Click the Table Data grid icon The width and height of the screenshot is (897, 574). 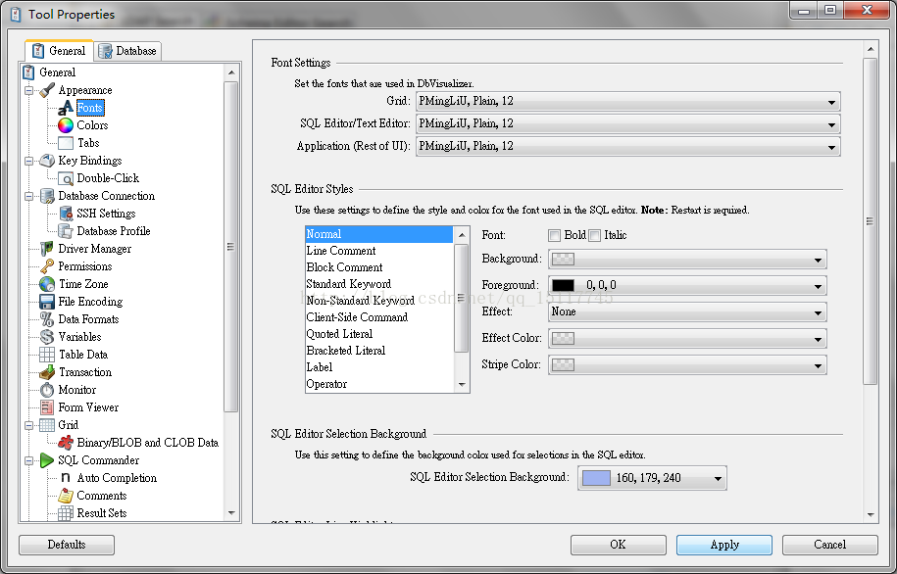click(x=47, y=355)
